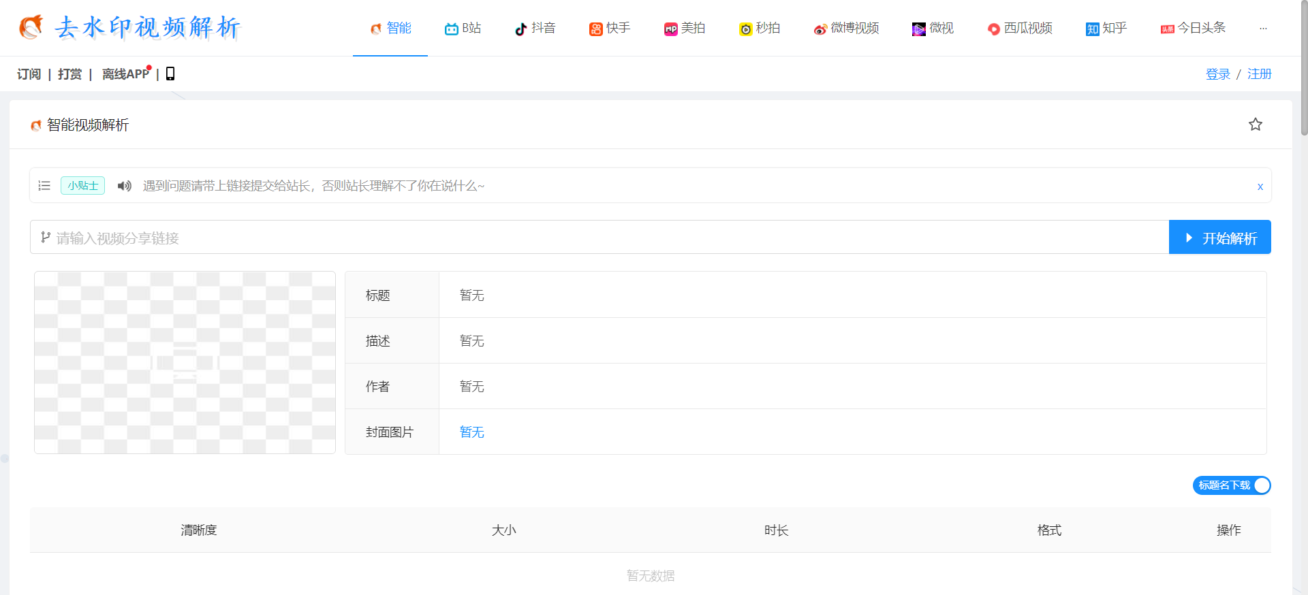Open the 快手 tab

click(x=610, y=28)
